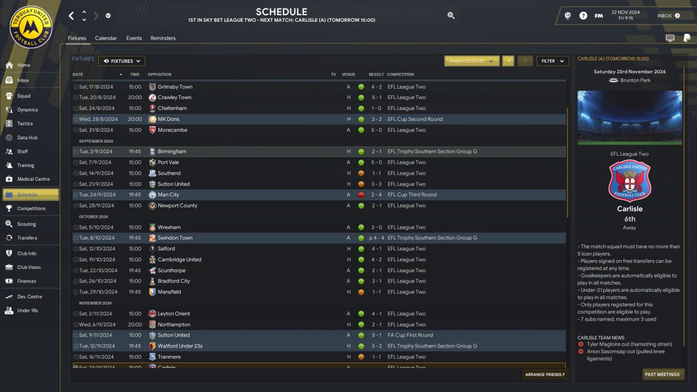Click the Inbox continue button

point(668,16)
